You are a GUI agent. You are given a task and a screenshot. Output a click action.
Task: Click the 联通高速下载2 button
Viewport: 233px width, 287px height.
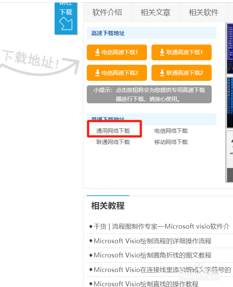pos(181,73)
